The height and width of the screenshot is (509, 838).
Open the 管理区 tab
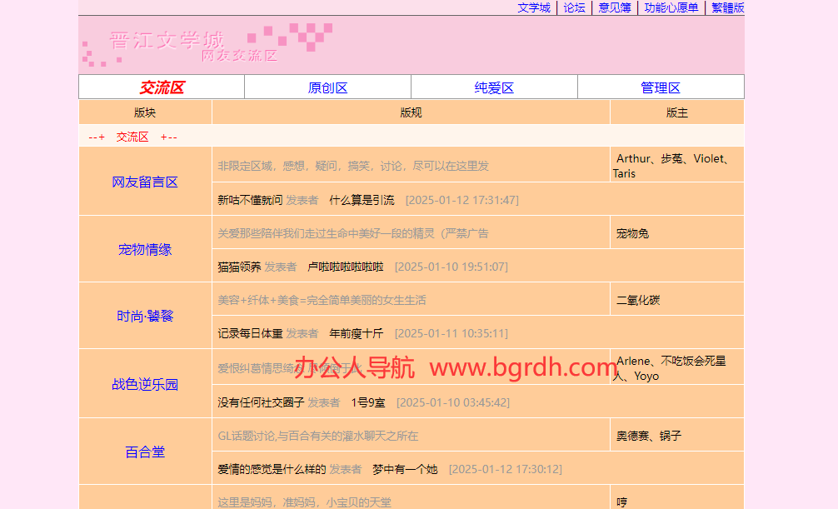pyautogui.click(x=661, y=87)
